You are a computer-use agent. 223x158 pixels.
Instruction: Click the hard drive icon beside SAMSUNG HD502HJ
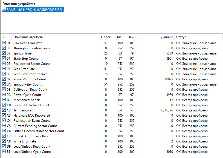click(x=4, y=10)
